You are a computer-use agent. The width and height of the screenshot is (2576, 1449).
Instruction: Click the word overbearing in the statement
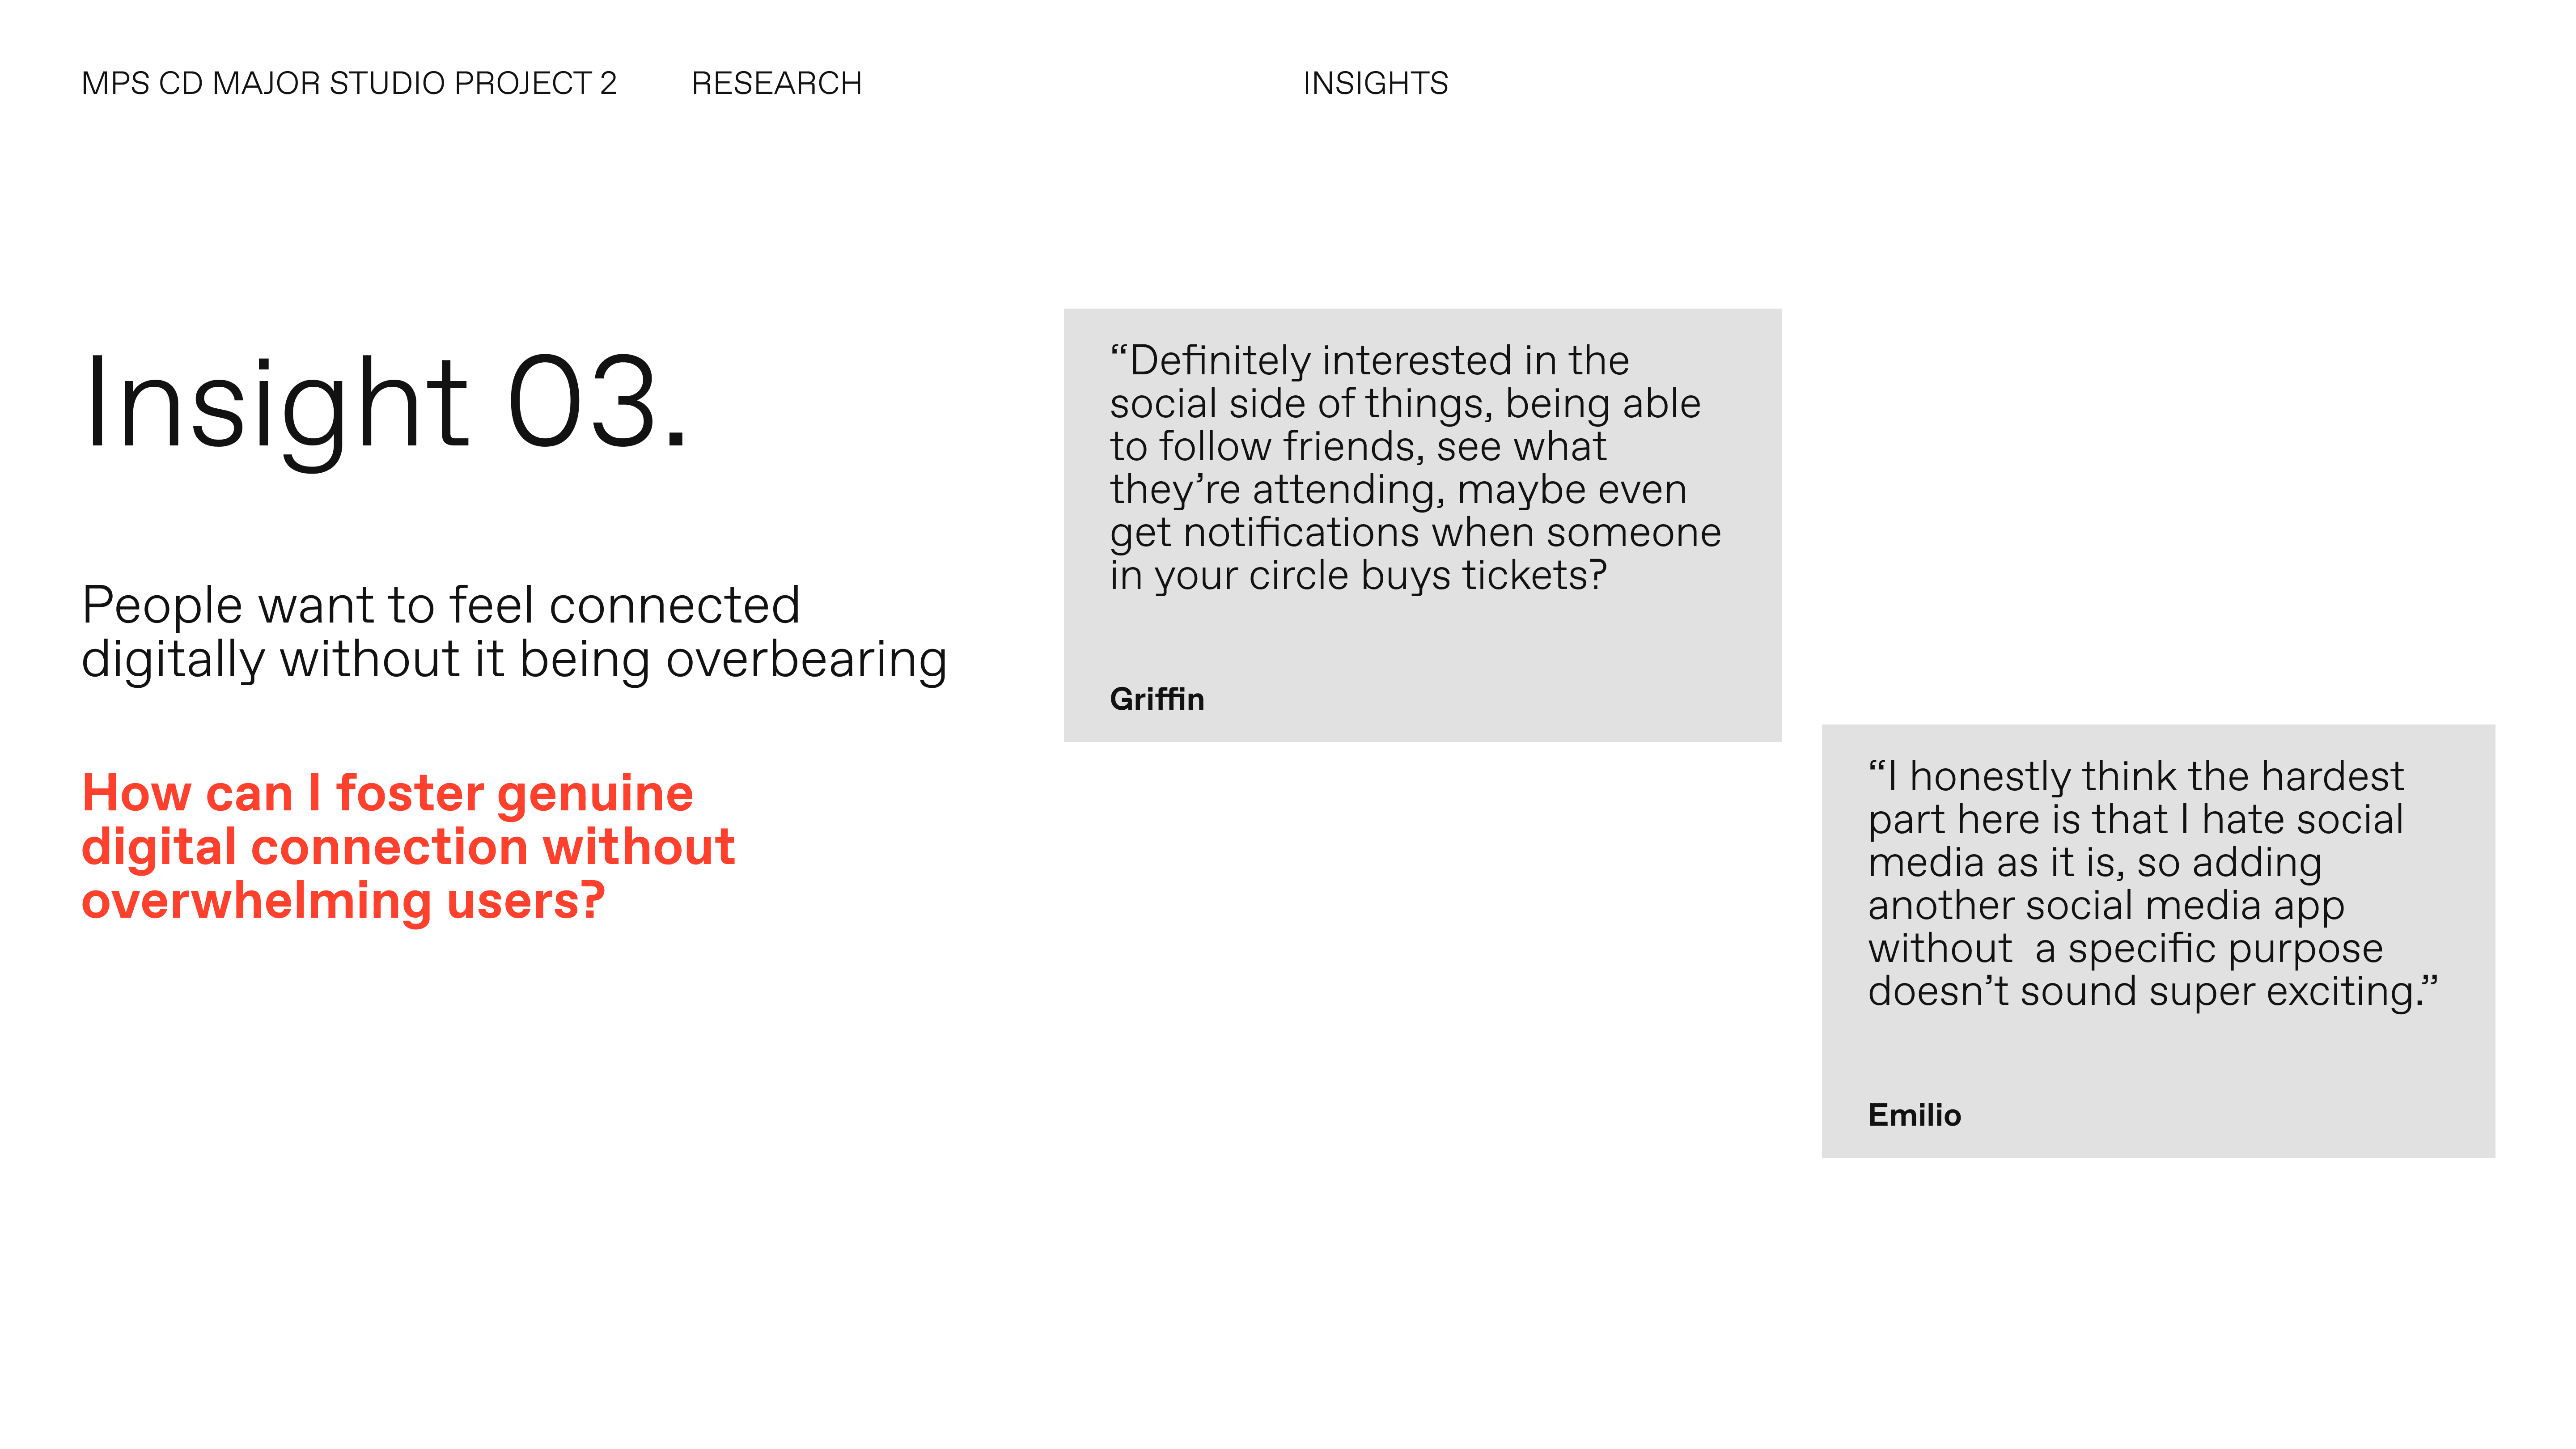tap(806, 660)
